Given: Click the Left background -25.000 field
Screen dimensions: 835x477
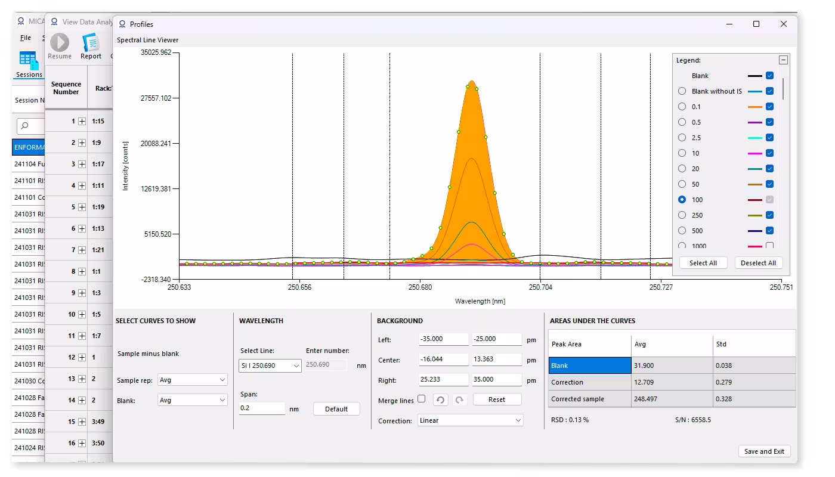Looking at the screenshot, I should point(497,339).
